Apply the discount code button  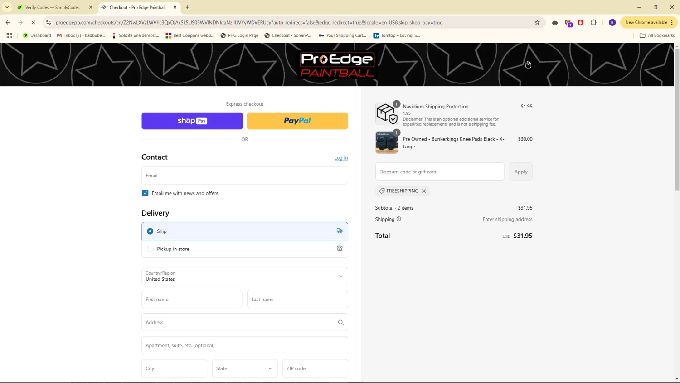point(521,172)
